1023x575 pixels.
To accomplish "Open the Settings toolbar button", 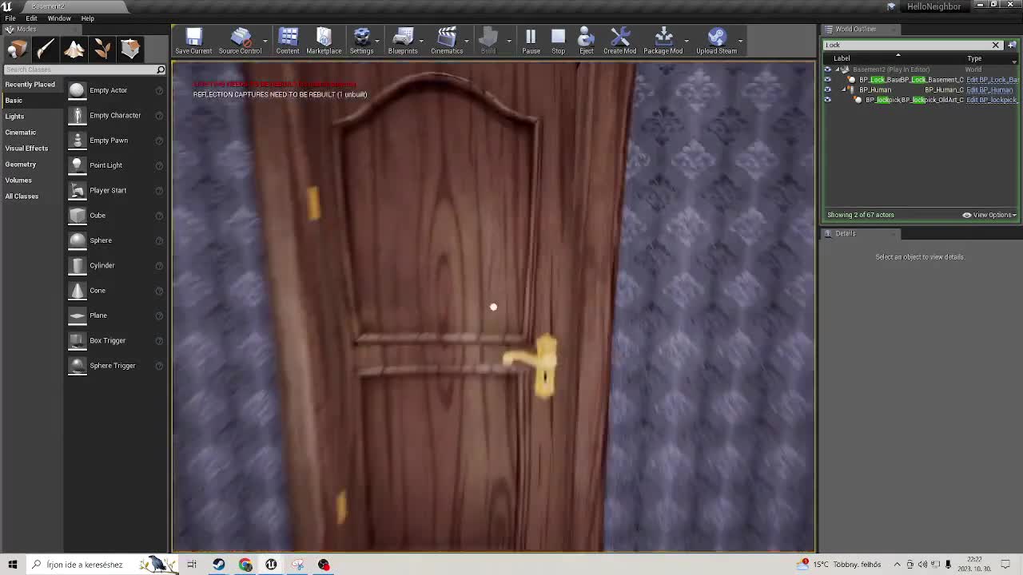I will click(x=361, y=41).
